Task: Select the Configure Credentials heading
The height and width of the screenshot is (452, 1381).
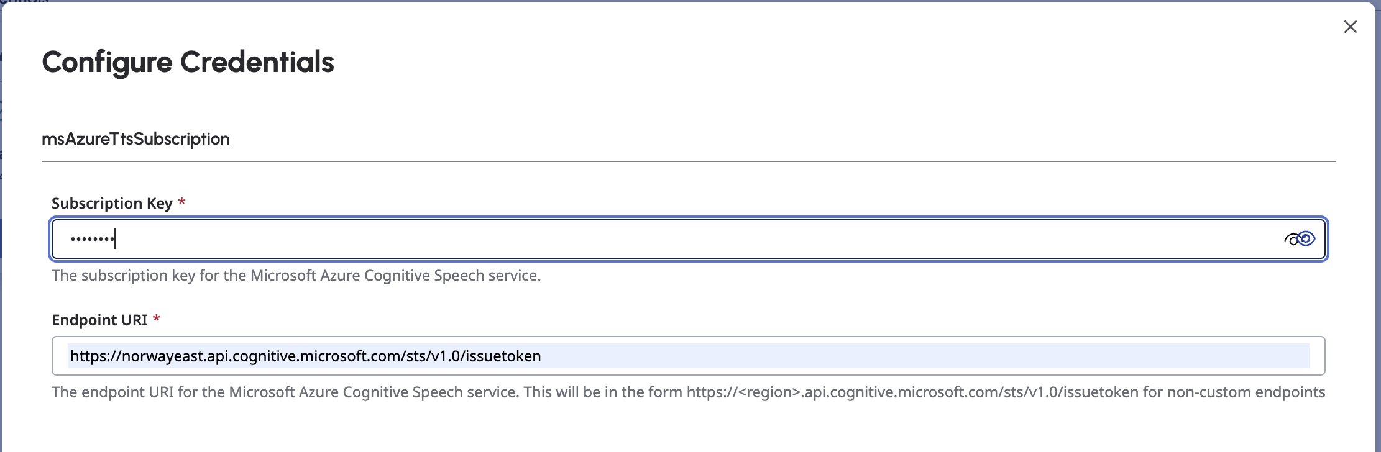Action: [x=188, y=62]
